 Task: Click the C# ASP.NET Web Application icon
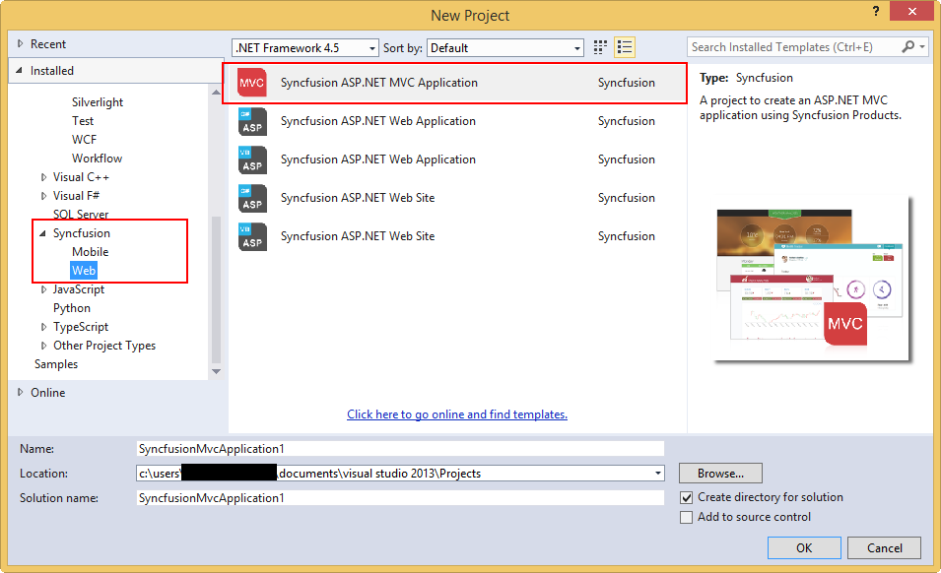(252, 121)
